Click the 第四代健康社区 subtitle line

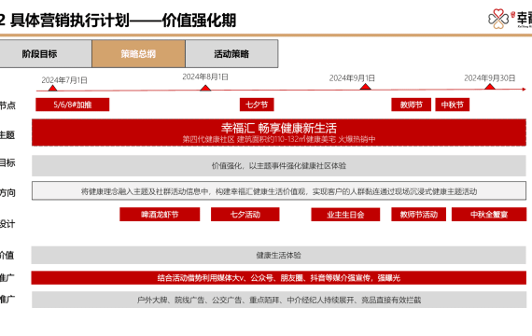click(279, 139)
